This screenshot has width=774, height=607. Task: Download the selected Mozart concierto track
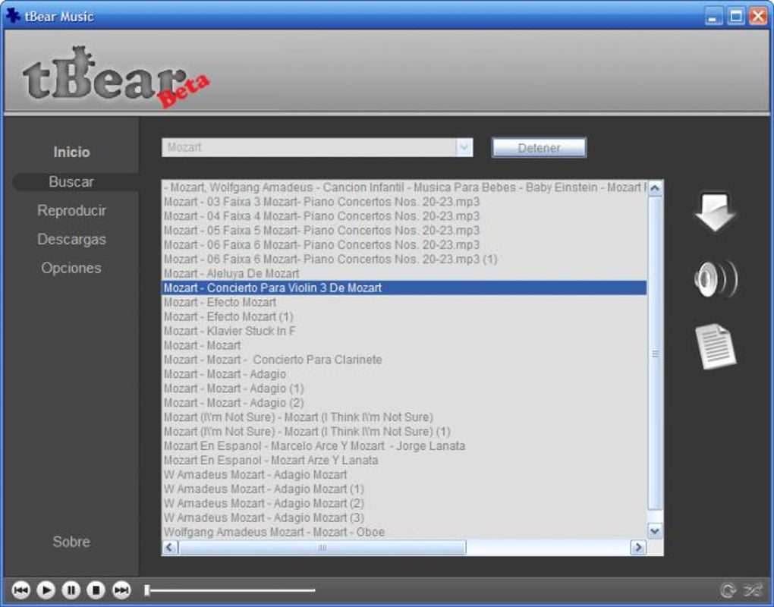pos(713,212)
